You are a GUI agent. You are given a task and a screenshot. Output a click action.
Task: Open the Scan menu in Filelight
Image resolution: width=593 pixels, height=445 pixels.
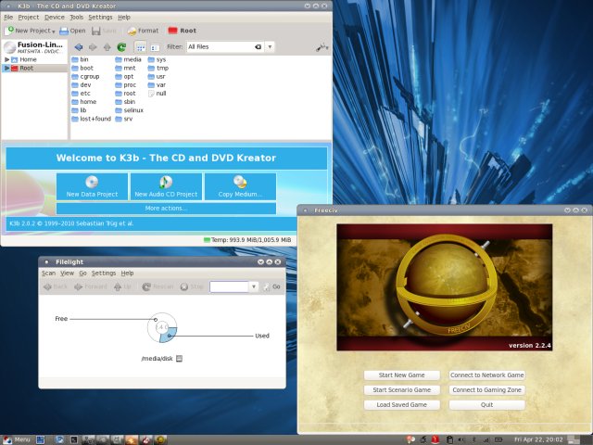48,273
